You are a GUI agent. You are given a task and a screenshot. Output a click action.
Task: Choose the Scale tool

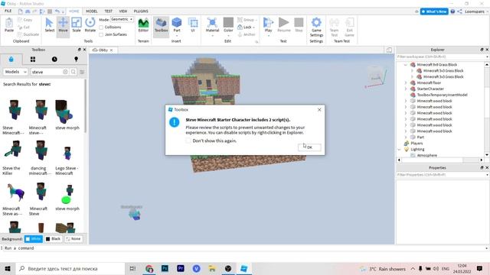coord(77,25)
